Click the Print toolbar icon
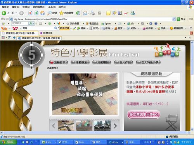This screenshot has height=145, width=194. tap(92, 13)
